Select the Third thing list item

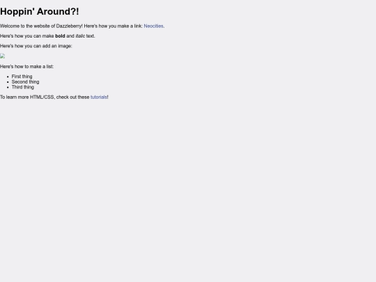23,87
